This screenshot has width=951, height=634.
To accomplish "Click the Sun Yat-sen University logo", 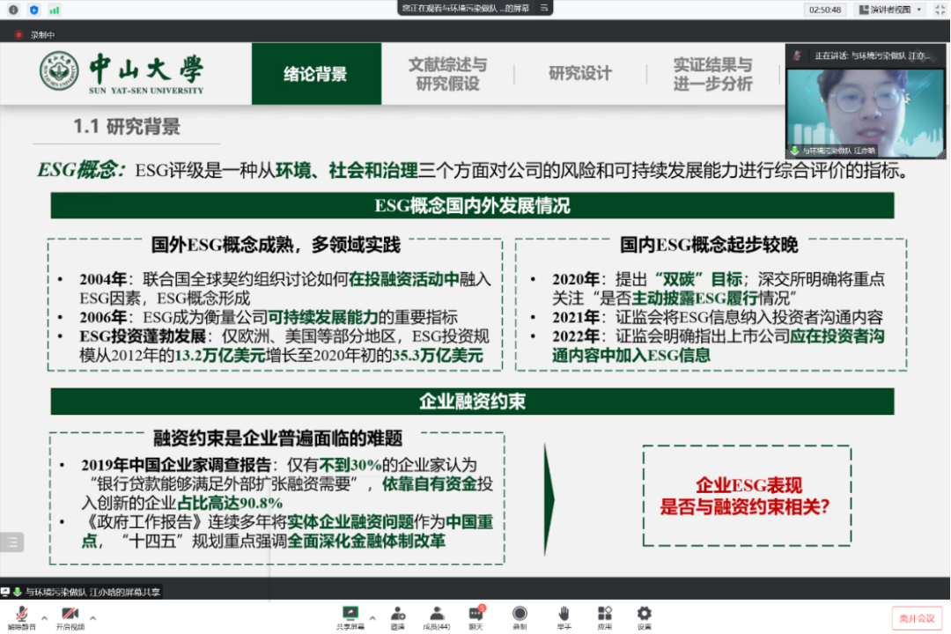I will (x=122, y=73).
